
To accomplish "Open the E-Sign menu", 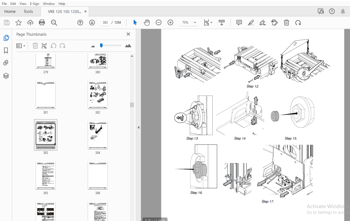I will tap(35, 3).
